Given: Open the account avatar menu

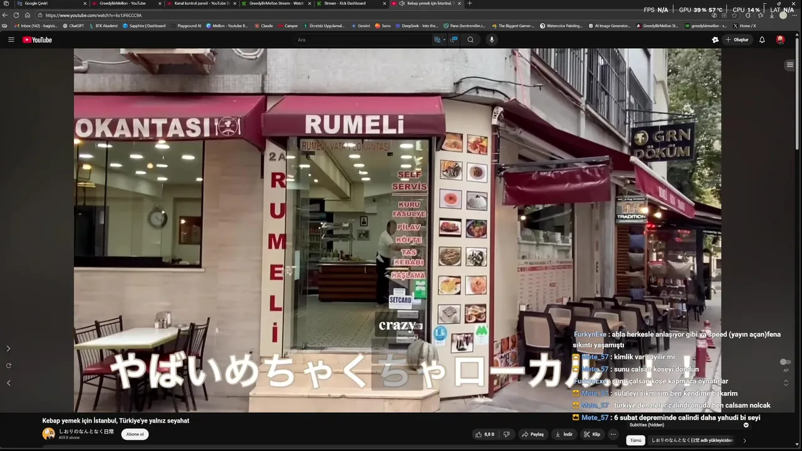Looking at the screenshot, I should 780,39.
